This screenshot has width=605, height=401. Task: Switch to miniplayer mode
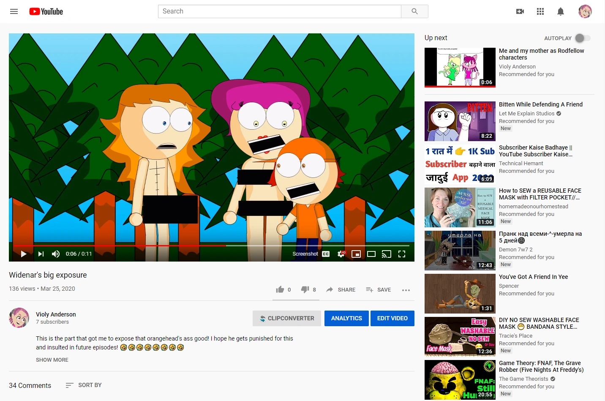pyautogui.click(x=356, y=254)
